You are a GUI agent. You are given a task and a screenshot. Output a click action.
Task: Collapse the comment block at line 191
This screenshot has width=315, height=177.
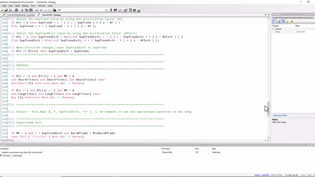9,19
